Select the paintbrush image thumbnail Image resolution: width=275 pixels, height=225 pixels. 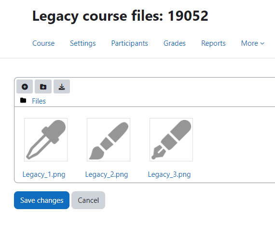pyautogui.click(x=109, y=140)
